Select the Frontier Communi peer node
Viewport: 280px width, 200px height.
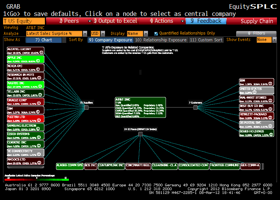click(224, 165)
